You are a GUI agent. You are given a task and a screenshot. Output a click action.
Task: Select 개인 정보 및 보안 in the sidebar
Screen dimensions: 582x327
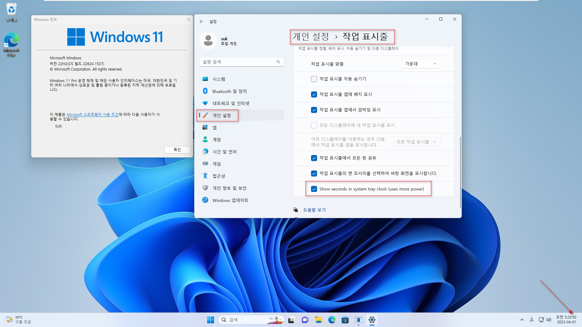pos(242,188)
